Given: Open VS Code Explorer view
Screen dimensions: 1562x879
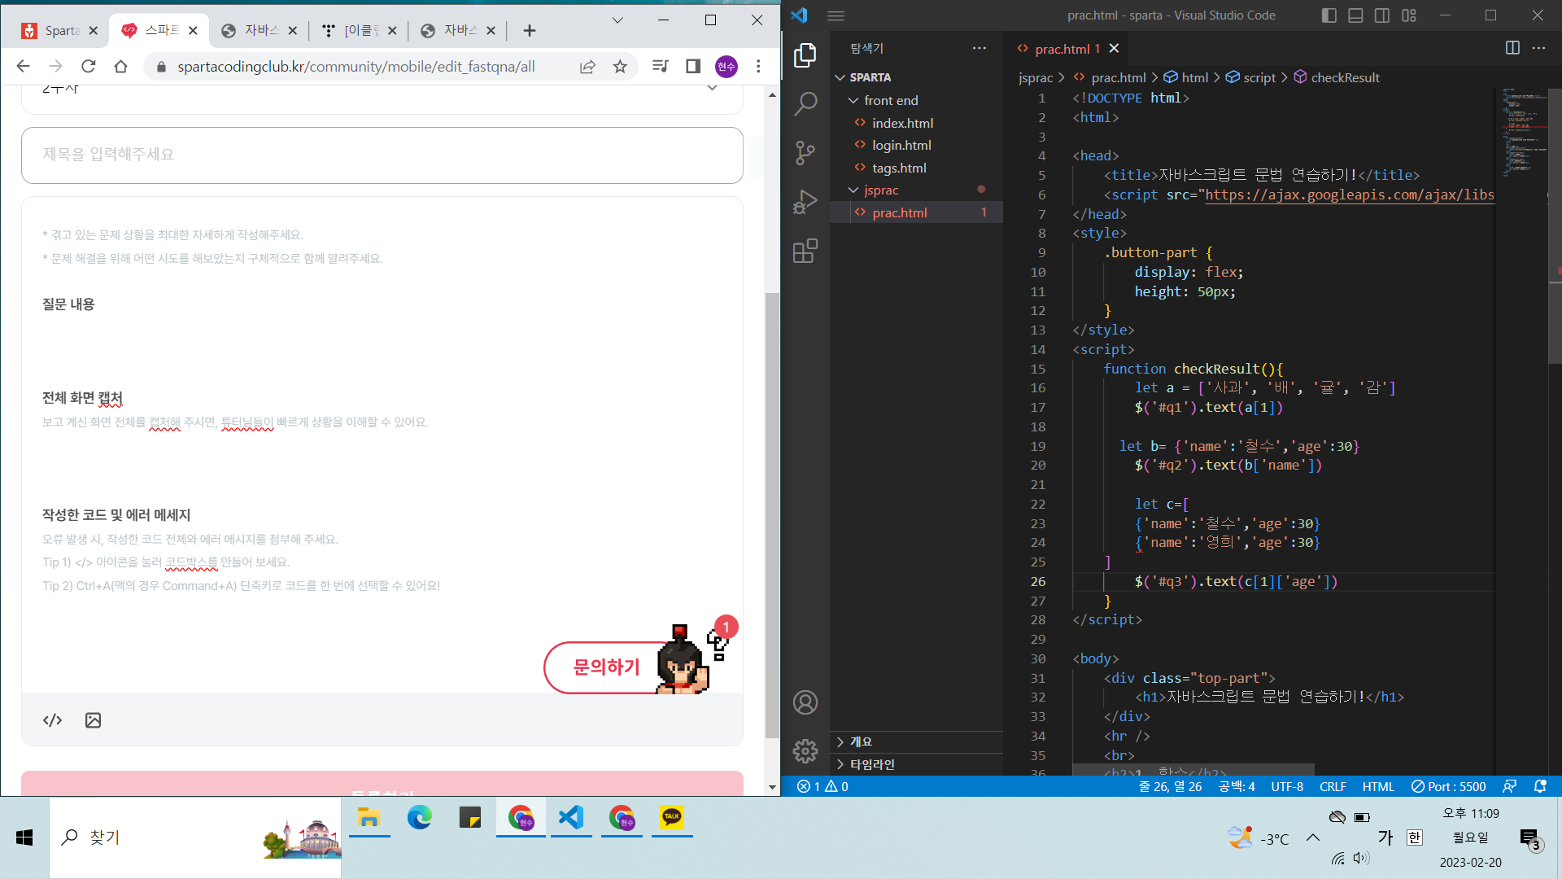Looking at the screenshot, I should coord(805,55).
